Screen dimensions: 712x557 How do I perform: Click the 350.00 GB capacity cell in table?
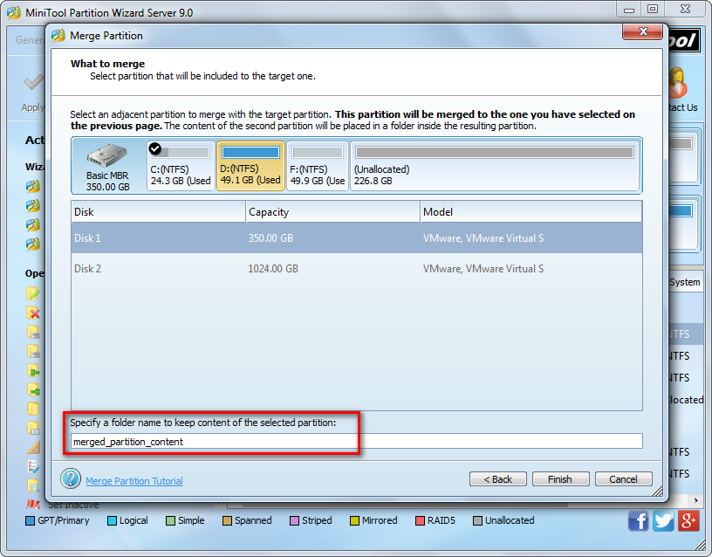(x=270, y=238)
